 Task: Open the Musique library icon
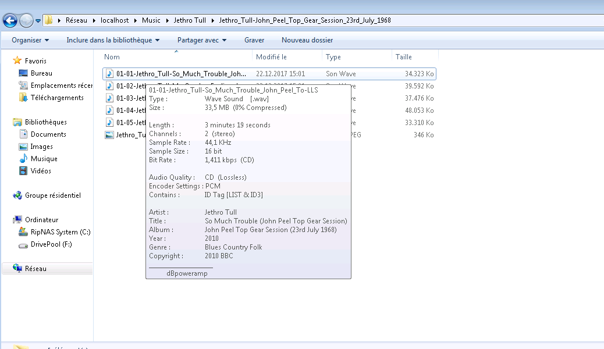point(23,159)
